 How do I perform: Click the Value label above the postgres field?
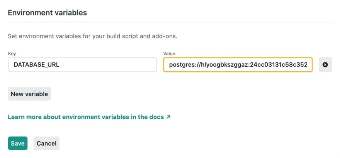169,54
